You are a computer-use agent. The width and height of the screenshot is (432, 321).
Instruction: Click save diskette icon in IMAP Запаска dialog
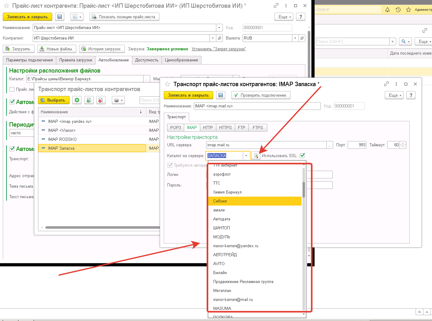pos(221,95)
